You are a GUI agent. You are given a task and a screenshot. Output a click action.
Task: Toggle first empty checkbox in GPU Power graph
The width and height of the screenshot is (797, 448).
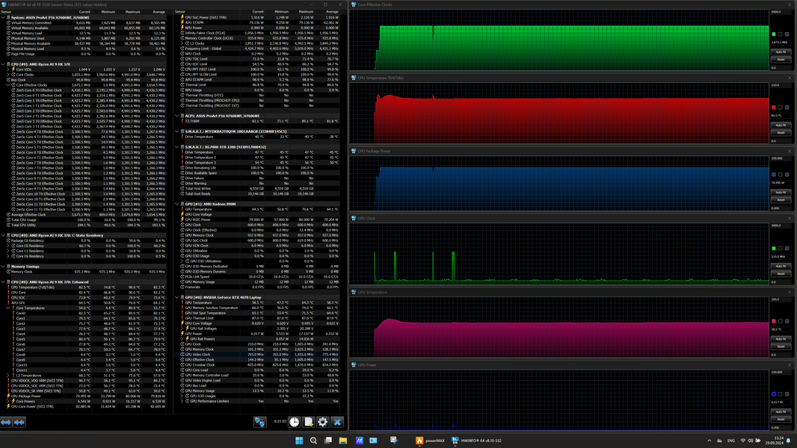pos(781,393)
